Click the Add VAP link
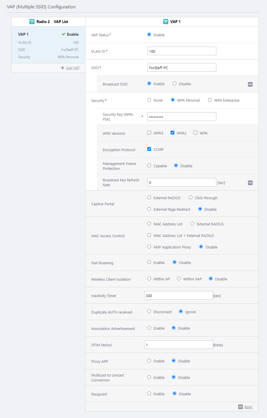This screenshot has height=418, width=267. coord(73,68)
